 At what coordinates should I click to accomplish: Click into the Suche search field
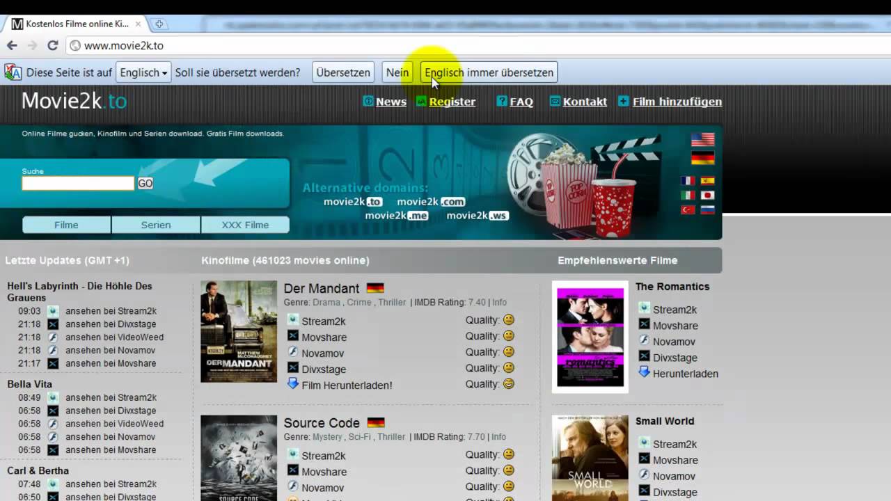point(78,183)
